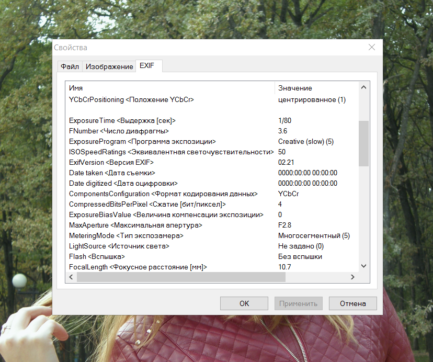The height and width of the screenshot is (362, 433).
Task: Switch to the Файл tab
Action: [x=70, y=66]
